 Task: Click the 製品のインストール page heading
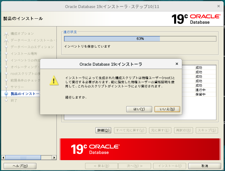(x=23, y=19)
